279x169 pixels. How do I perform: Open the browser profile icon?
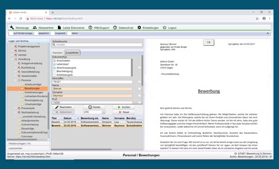pyautogui.click(x=264, y=19)
